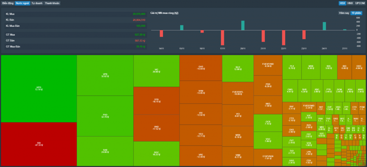Viewport: 367px width, 167px height.
Task: Click the VGC 7.06 tỷ tile
Action: tap(268, 140)
